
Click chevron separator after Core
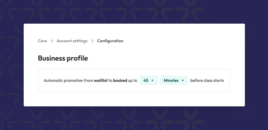click(52, 41)
